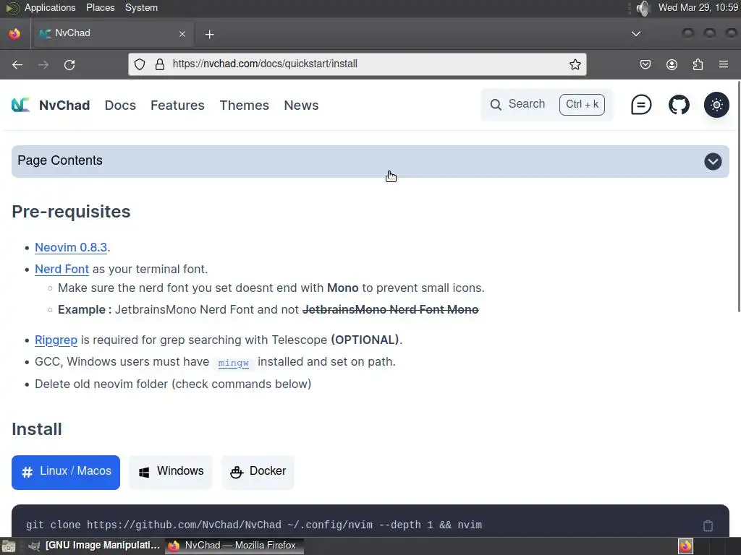Click the struck-through JetbrainsMono Nerd Font Mono text
The width and height of the screenshot is (741, 555).
tap(390, 309)
